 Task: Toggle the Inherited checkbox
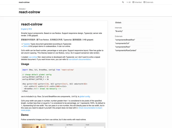coord(137,2)
